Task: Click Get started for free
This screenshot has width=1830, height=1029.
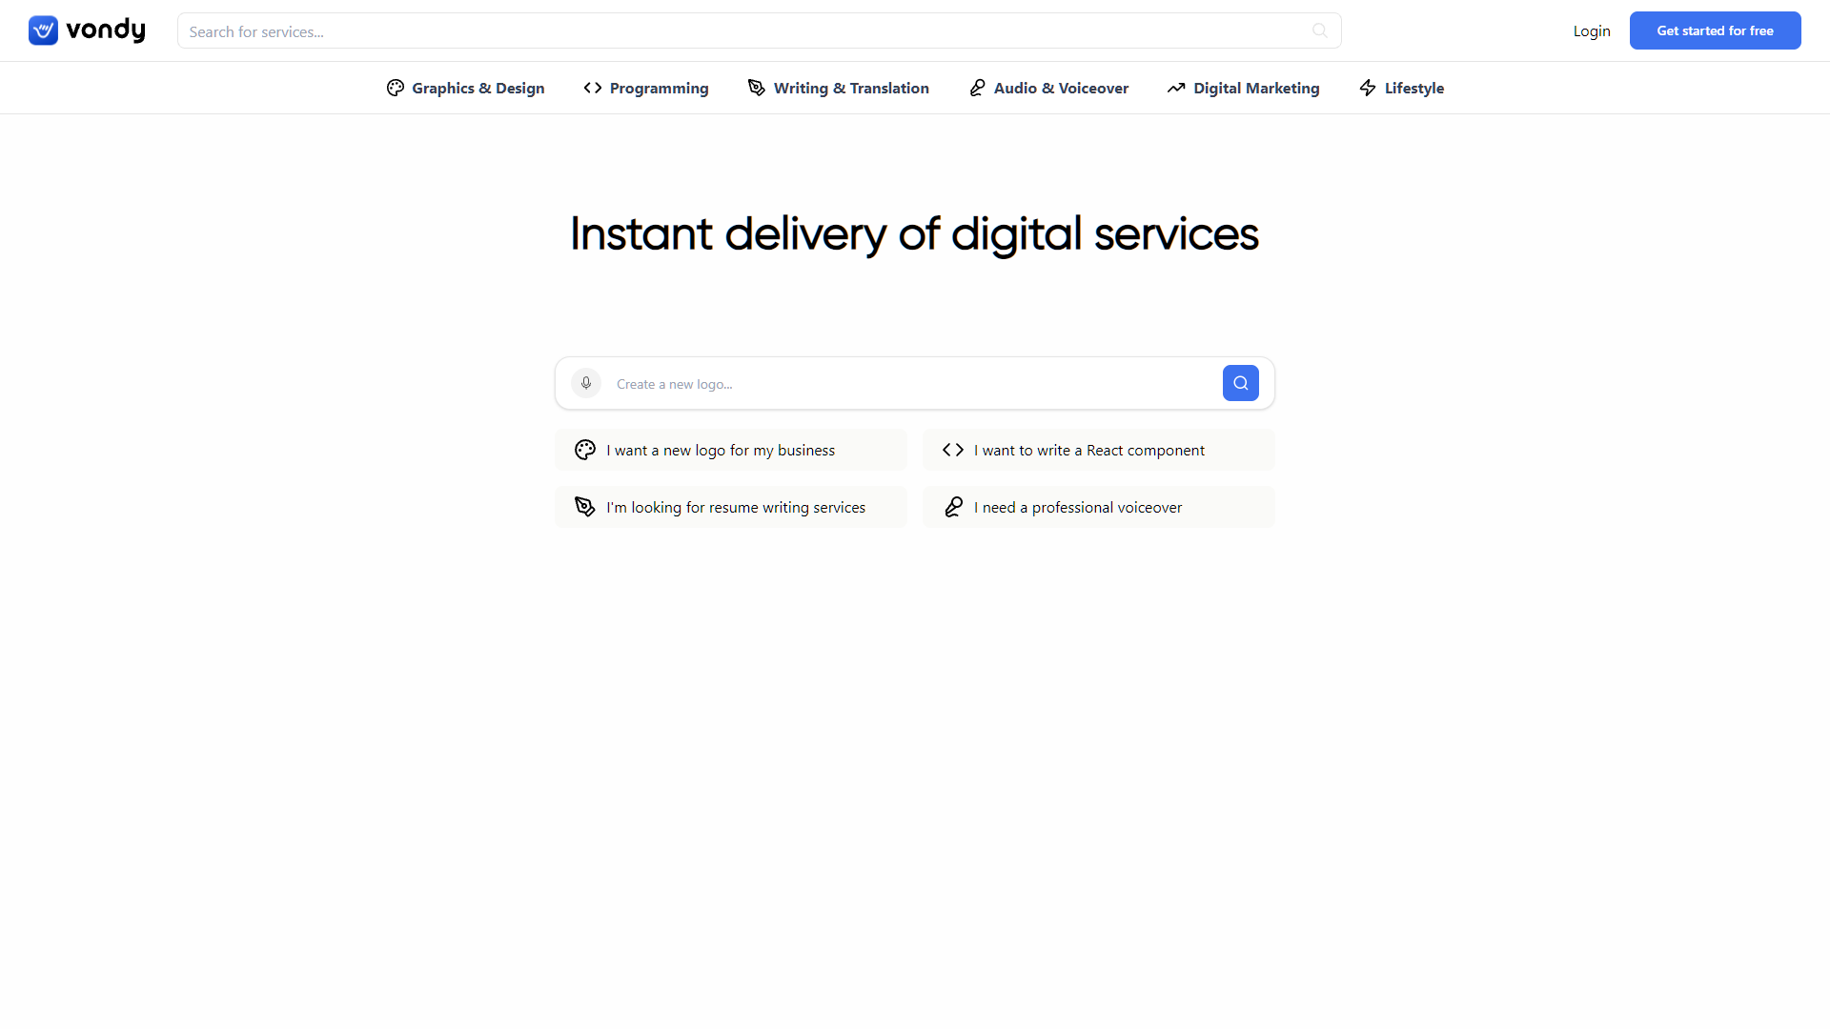Action: (x=1715, y=30)
